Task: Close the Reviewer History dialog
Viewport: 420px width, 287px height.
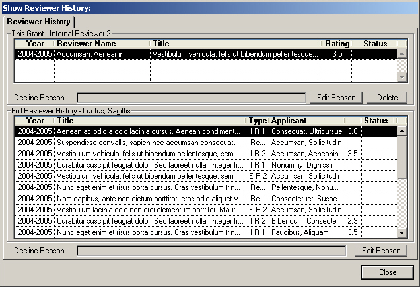Action: tap(388, 272)
